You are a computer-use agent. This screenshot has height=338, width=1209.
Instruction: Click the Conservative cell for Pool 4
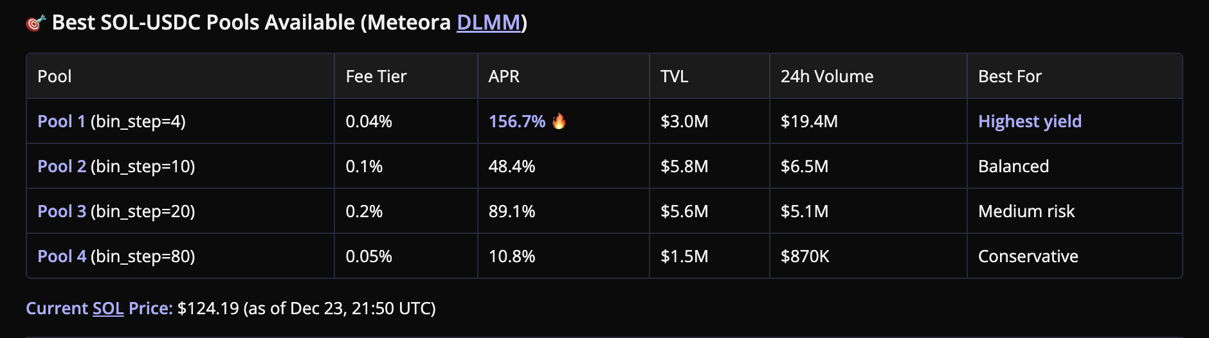(1028, 256)
